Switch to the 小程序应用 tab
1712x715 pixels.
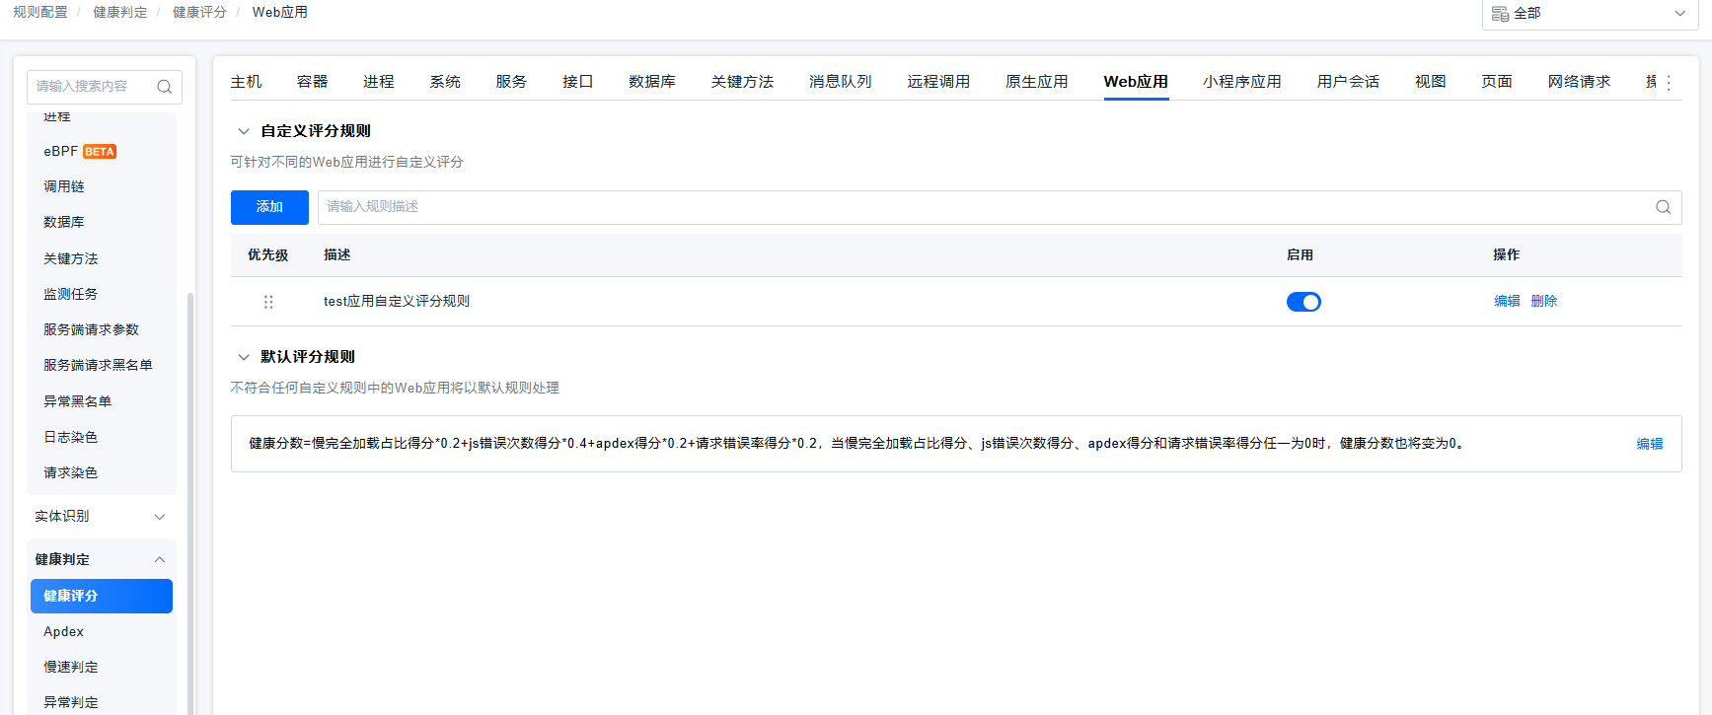1241,82
